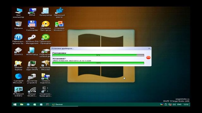This screenshot has height=113, width=202.
Task: Open Сетевые подключения shortcut
Action: tap(45, 78)
